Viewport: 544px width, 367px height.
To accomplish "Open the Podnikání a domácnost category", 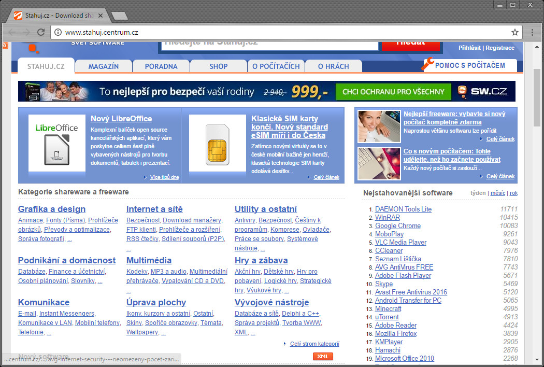I will pyautogui.click(x=67, y=260).
